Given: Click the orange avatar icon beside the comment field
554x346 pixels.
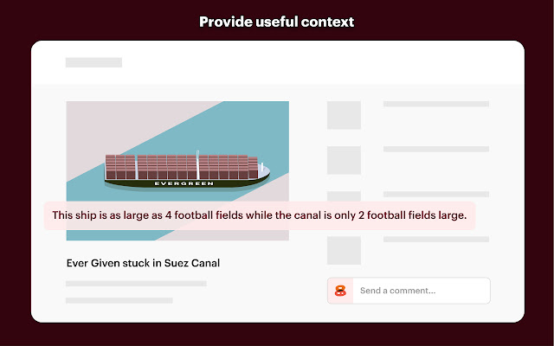Looking at the screenshot, I should tap(340, 291).
